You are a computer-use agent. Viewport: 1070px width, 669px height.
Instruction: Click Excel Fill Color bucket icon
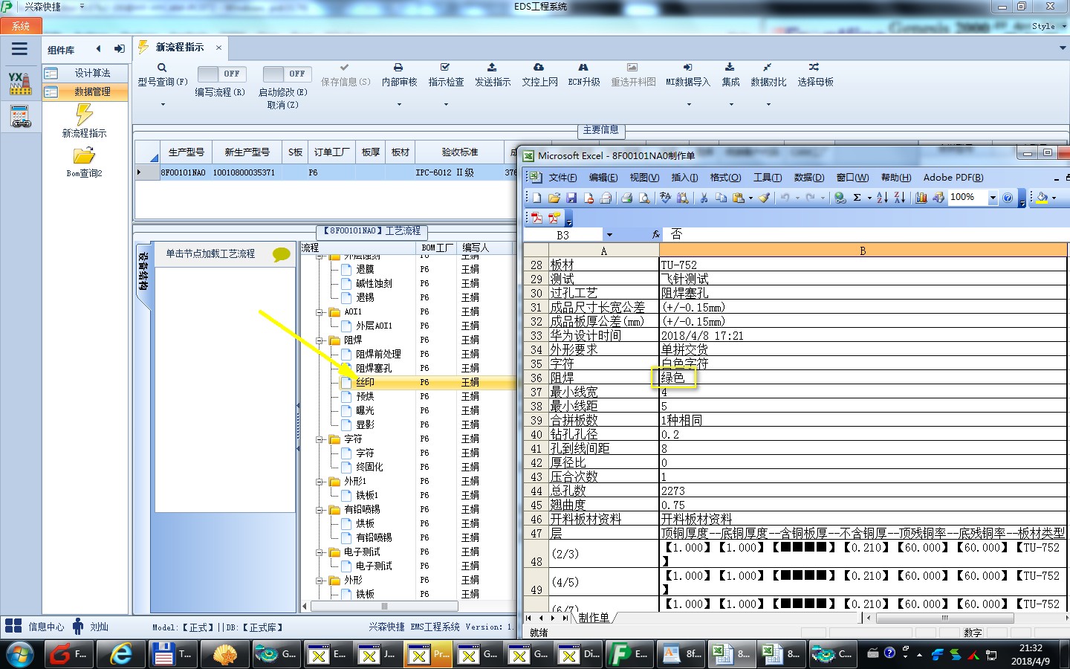pyautogui.click(x=1042, y=198)
